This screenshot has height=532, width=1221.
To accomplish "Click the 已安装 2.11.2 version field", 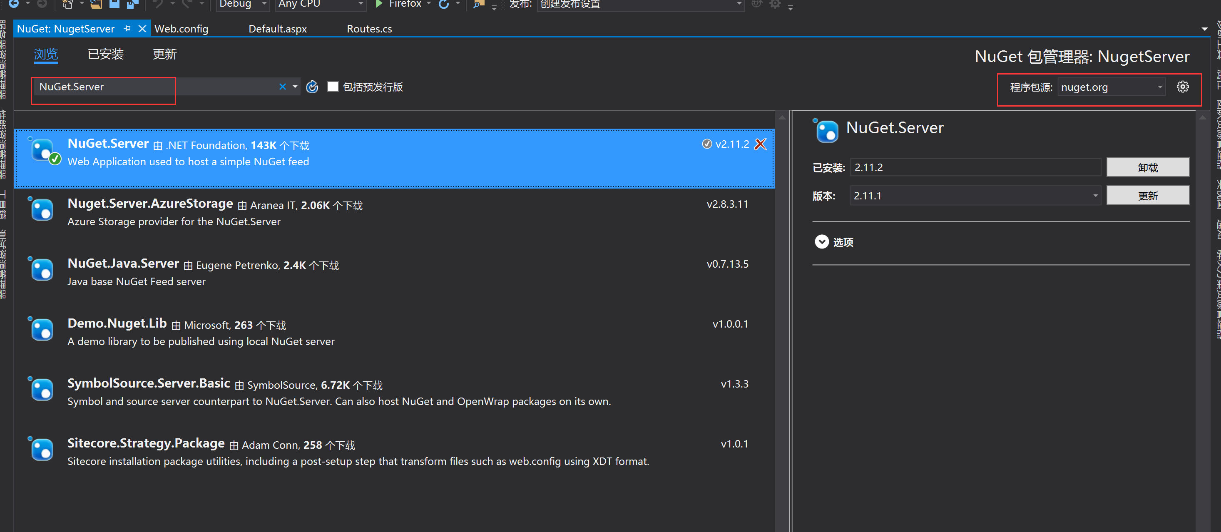I will coord(975,167).
